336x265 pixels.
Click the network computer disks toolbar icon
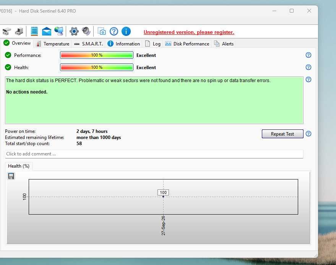pos(19,31)
